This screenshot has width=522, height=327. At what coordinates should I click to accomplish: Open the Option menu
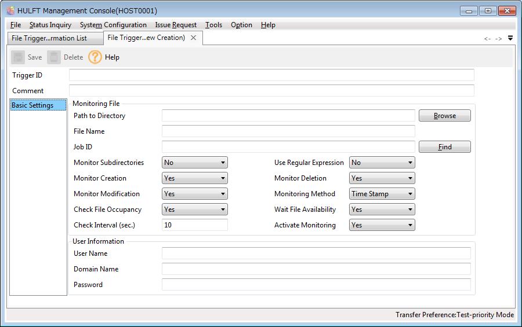pyautogui.click(x=241, y=25)
